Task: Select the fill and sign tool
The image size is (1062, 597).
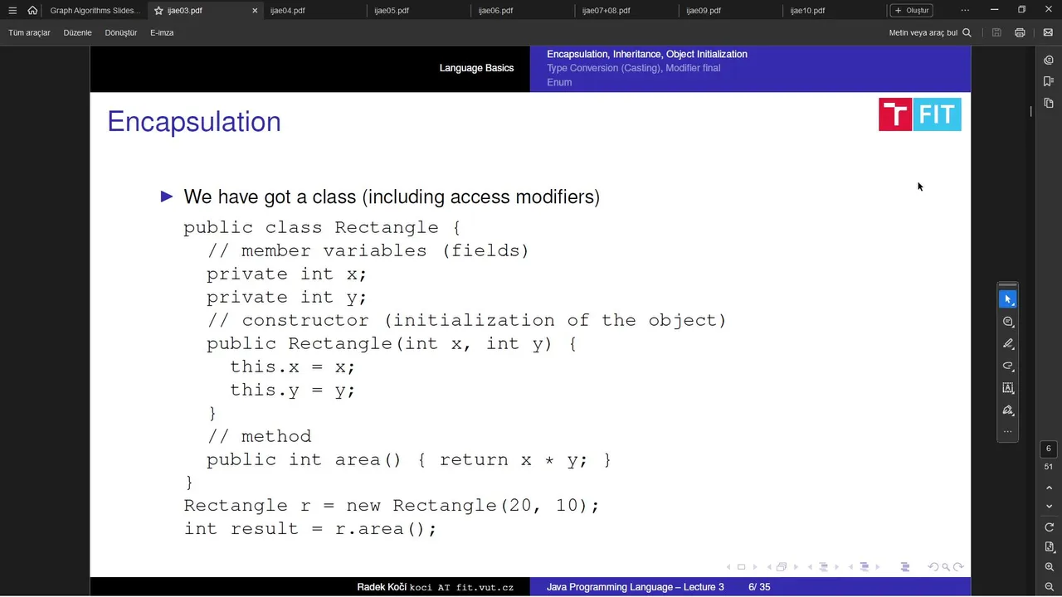Action: coord(1008,410)
